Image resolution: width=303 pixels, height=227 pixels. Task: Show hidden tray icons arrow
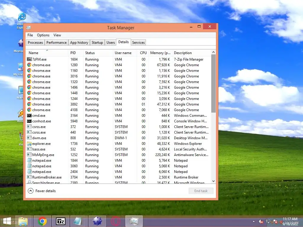tap(254, 222)
